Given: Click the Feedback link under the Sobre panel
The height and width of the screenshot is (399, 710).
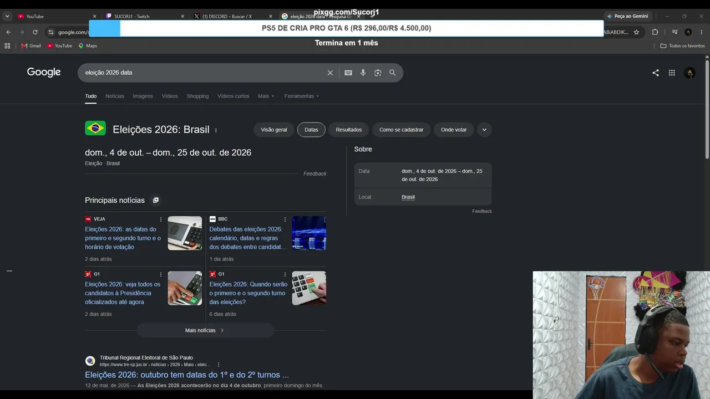Looking at the screenshot, I should pyautogui.click(x=482, y=211).
